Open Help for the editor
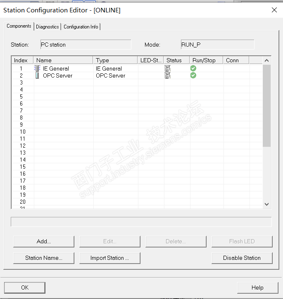This screenshot has width=283, height=299. [x=257, y=287]
